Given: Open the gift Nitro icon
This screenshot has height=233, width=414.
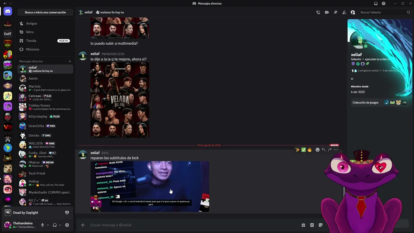Looking at the screenshot, I should click(x=303, y=225).
